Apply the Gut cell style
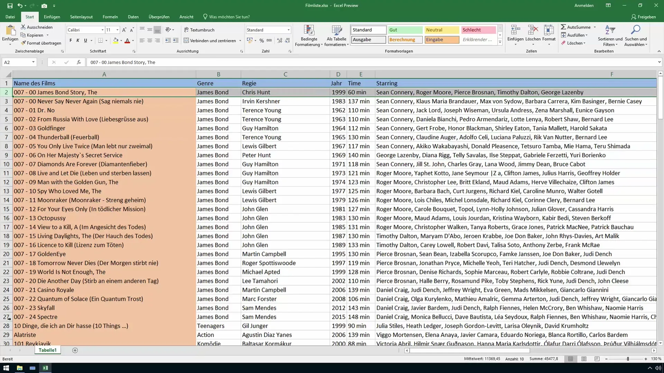Image resolution: width=664 pixels, height=373 pixels. [405, 30]
